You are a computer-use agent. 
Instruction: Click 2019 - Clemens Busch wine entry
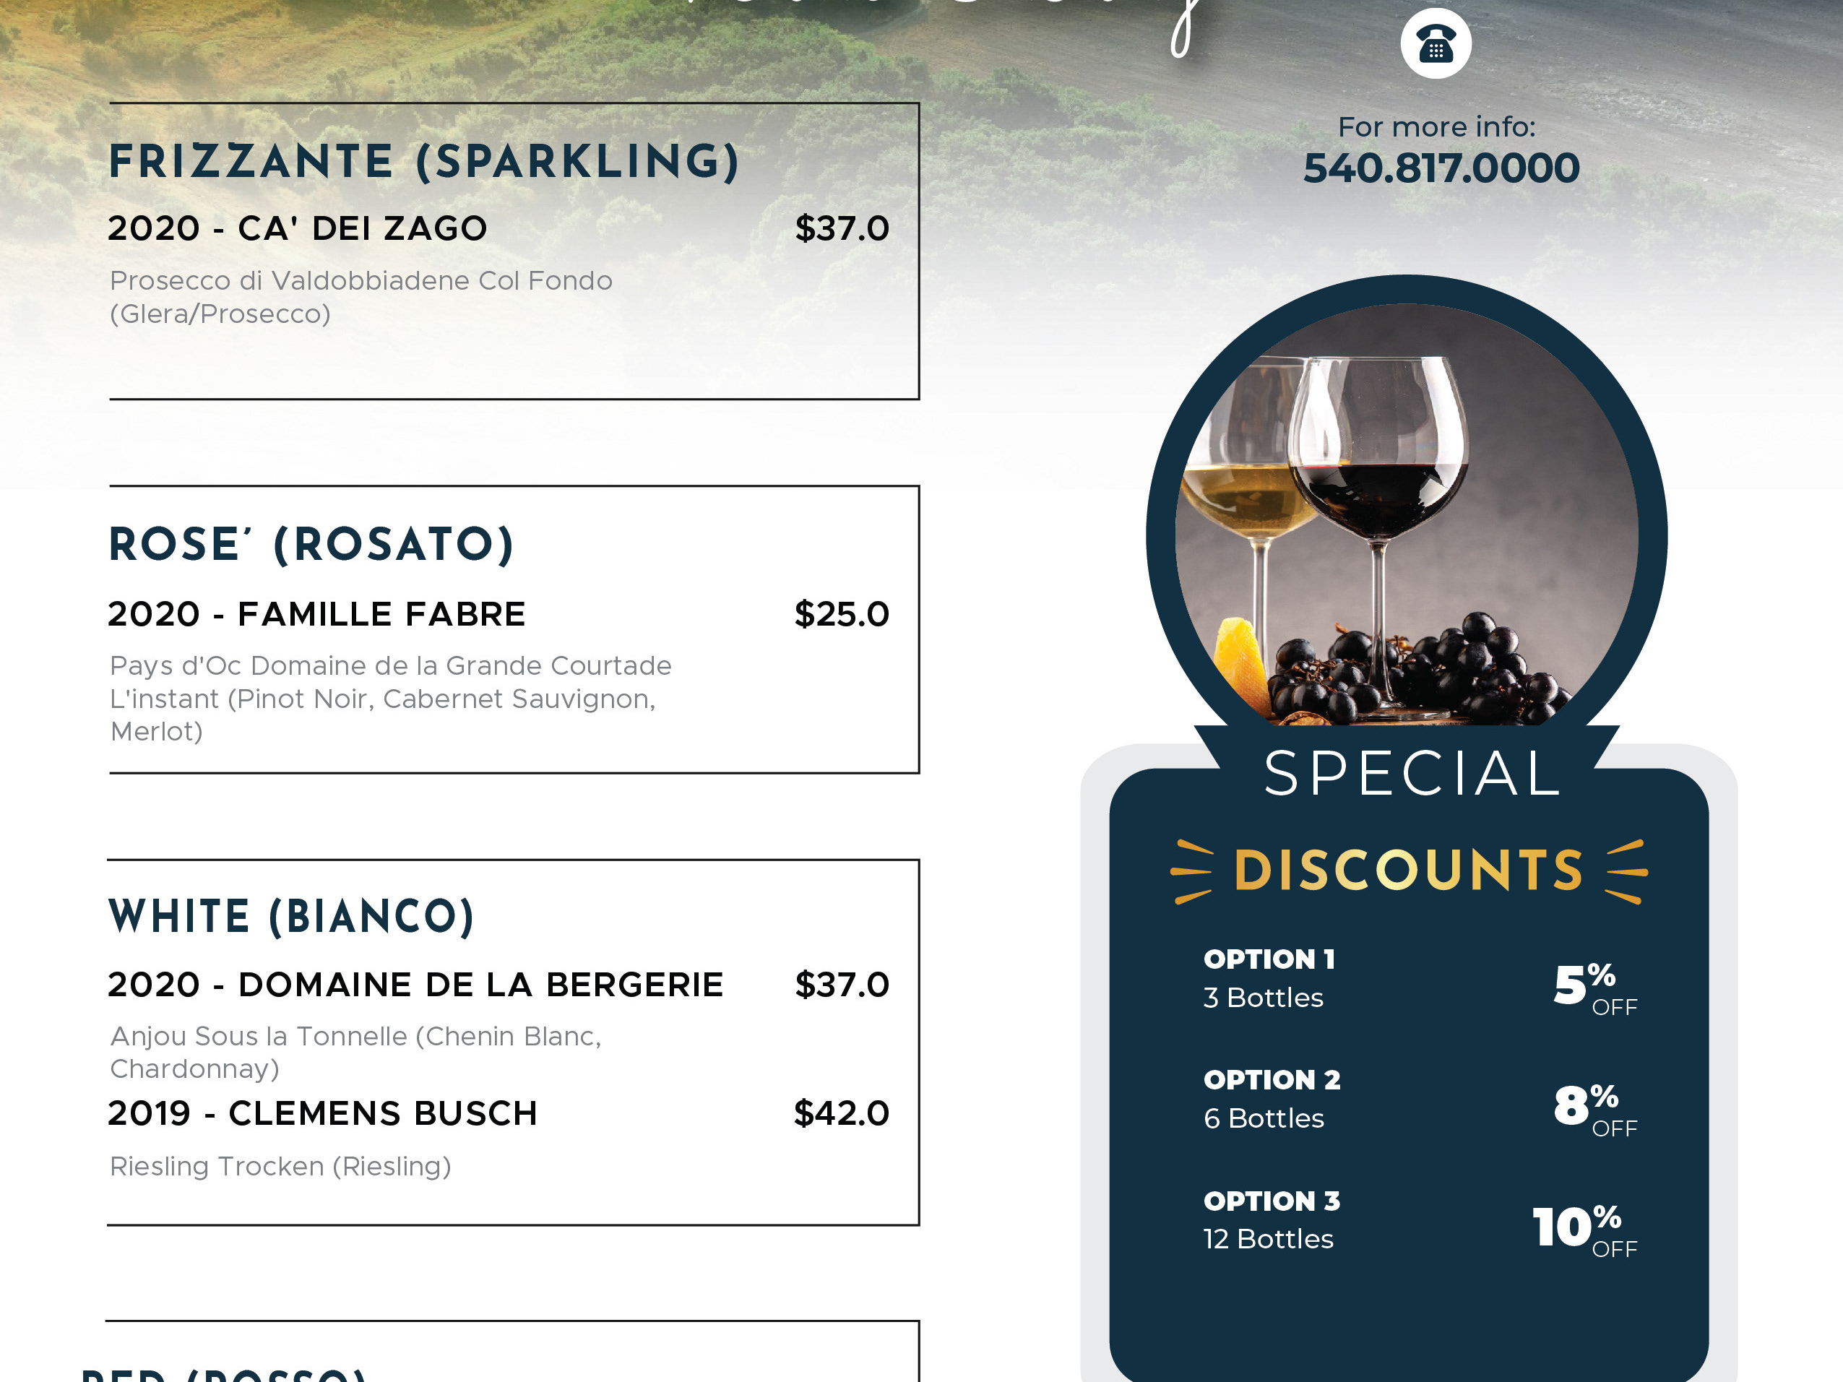[322, 1114]
